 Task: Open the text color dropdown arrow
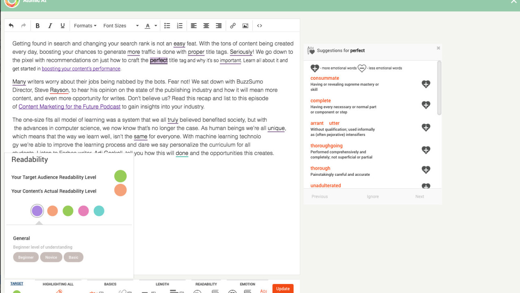(156, 26)
